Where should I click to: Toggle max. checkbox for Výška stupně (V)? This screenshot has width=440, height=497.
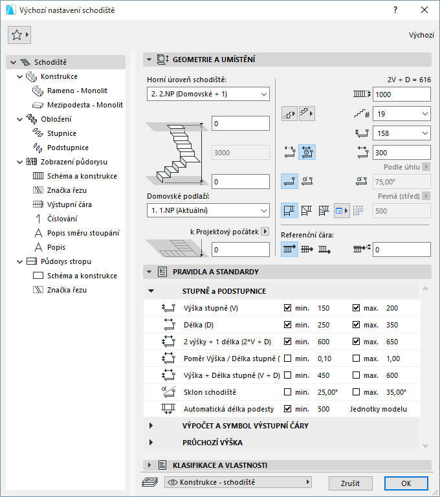[x=356, y=308]
